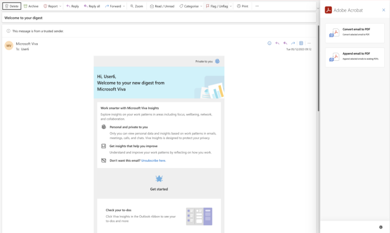Forward the email from the toolbar

(x=113, y=6)
